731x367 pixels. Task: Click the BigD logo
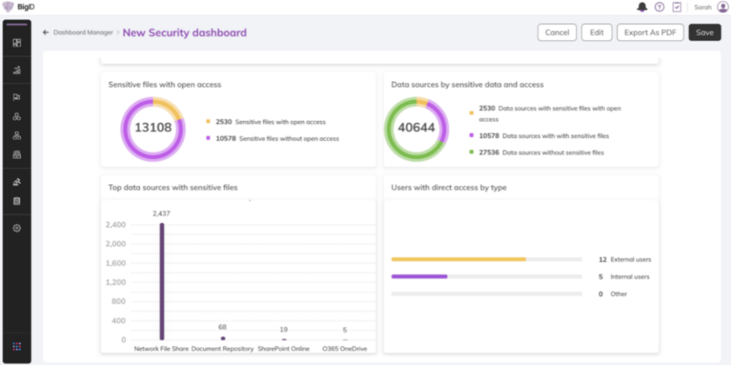(19, 7)
